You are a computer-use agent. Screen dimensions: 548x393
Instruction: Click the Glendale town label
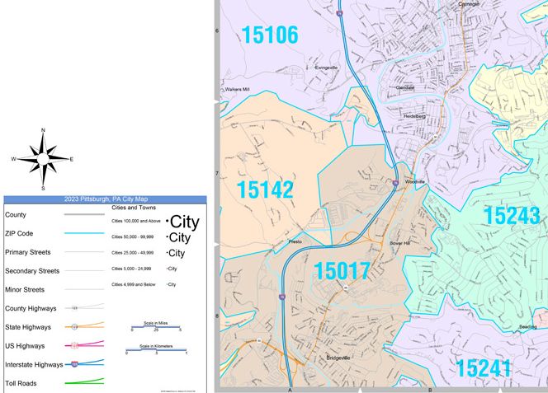tap(404, 87)
